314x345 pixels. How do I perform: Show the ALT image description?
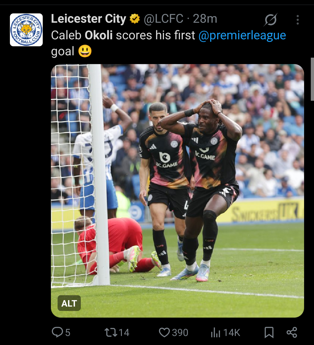69,303
